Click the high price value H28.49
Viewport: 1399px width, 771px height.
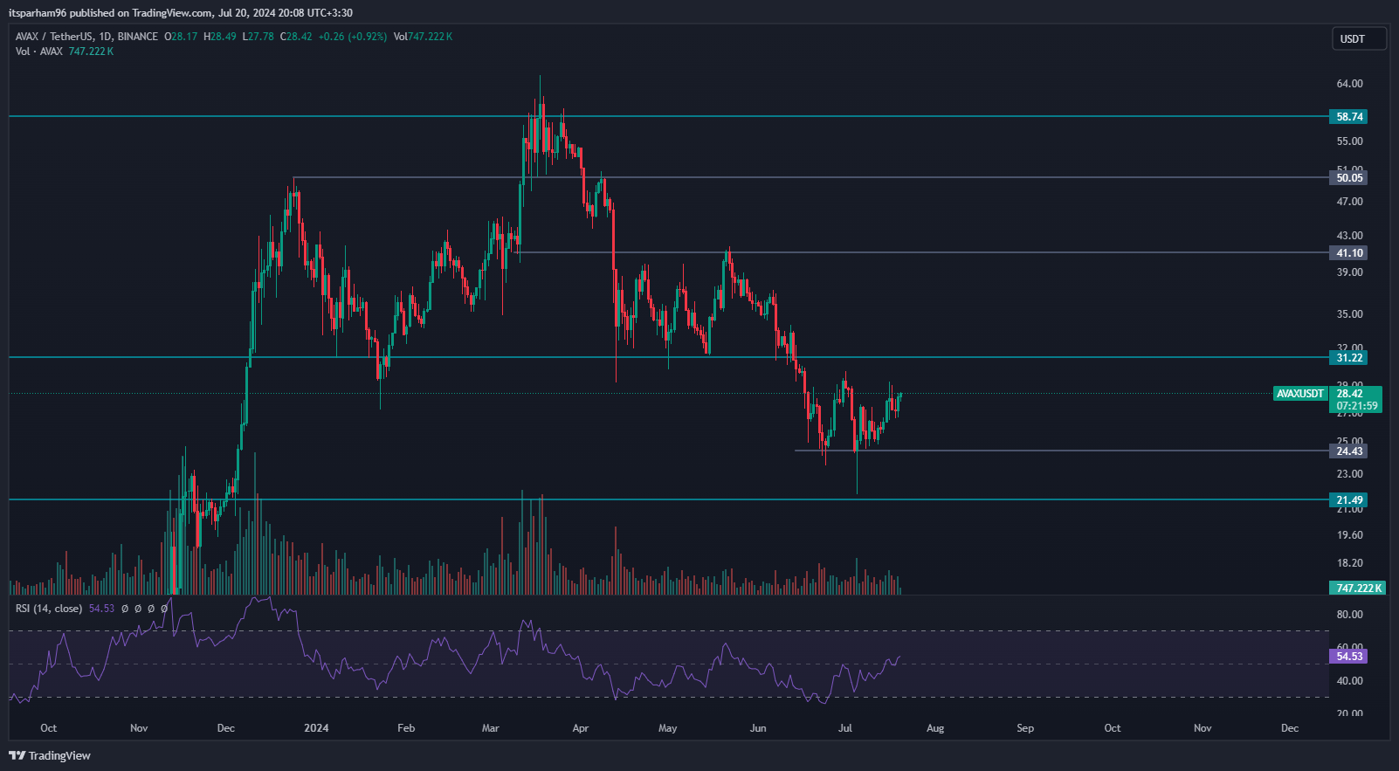pos(220,37)
